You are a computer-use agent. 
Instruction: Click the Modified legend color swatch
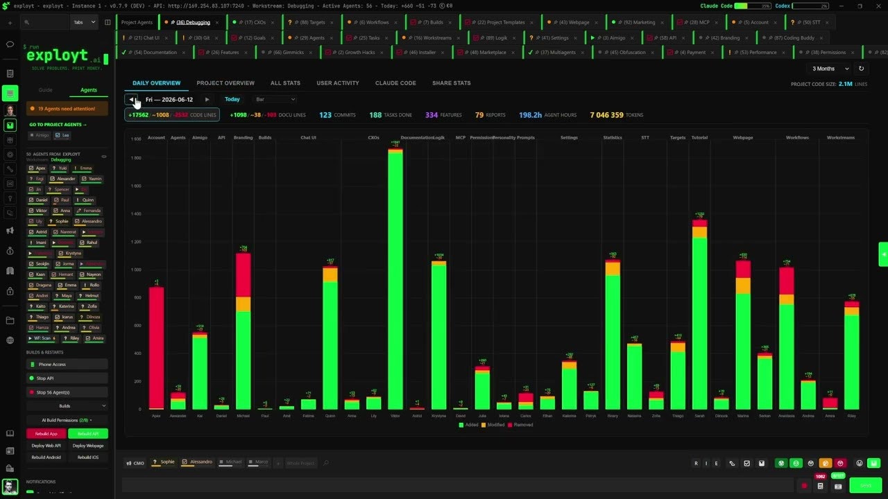(x=485, y=425)
